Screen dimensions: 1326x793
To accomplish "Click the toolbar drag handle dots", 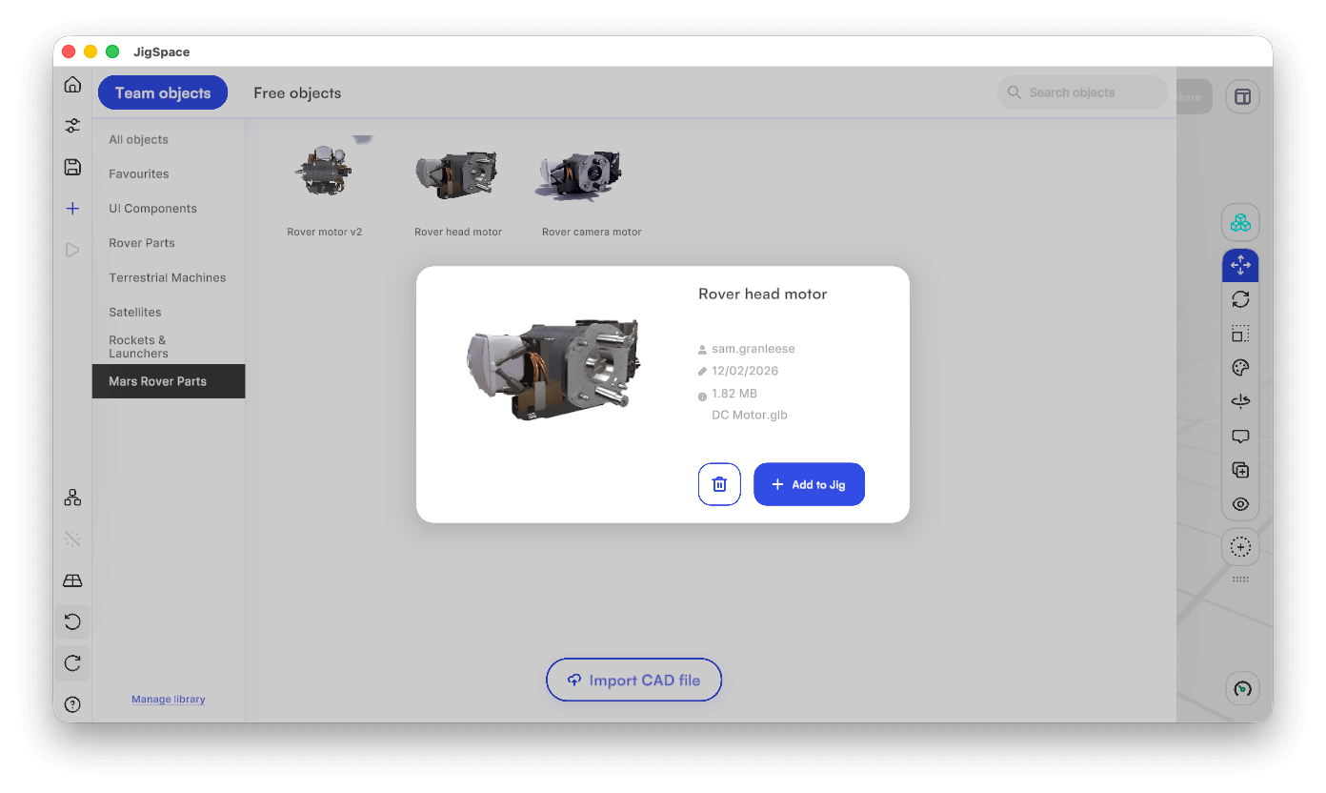I will pos(1240,579).
